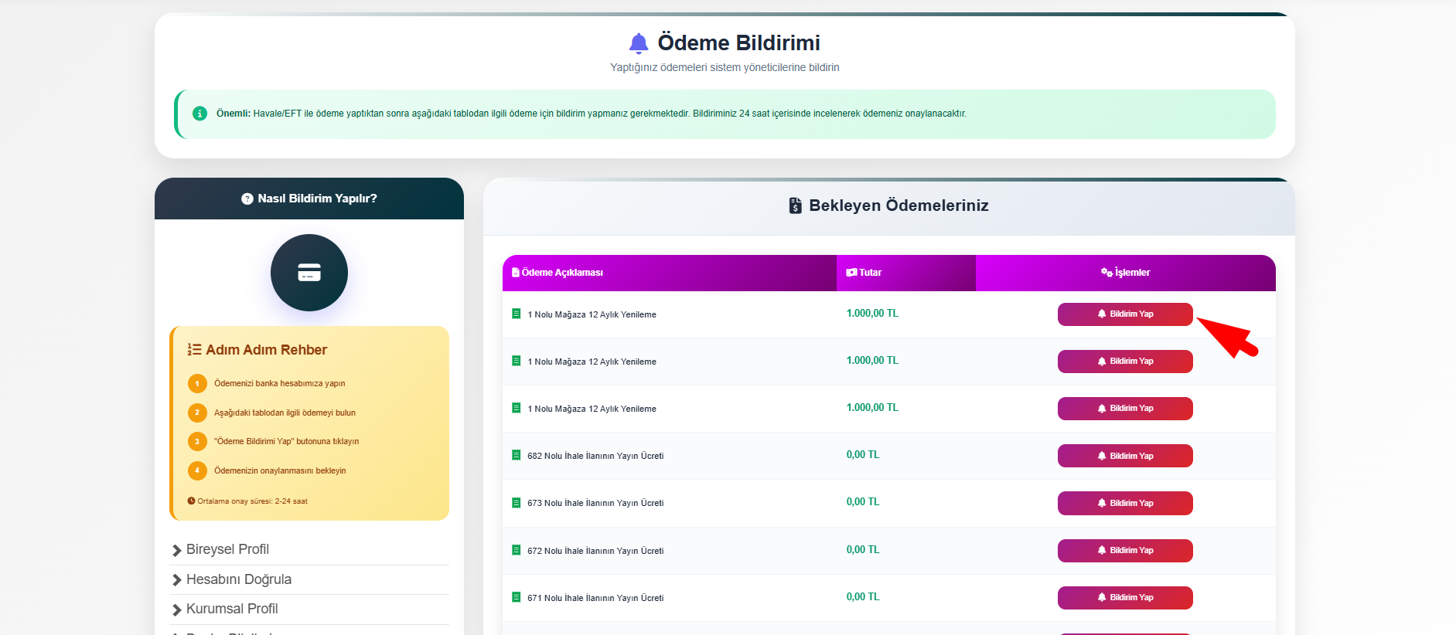The width and height of the screenshot is (1456, 635).
Task: Open the Kurumsal Profil menu item
Action: [x=232, y=609]
